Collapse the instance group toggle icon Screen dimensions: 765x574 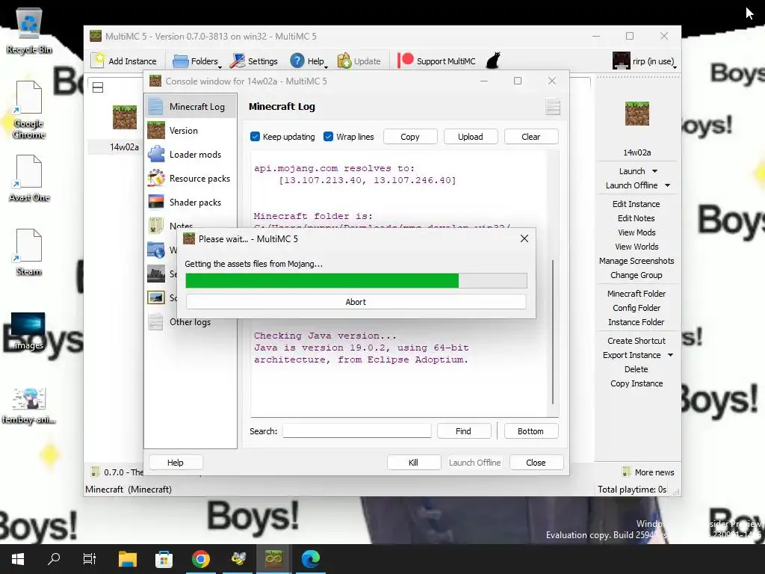(98, 87)
